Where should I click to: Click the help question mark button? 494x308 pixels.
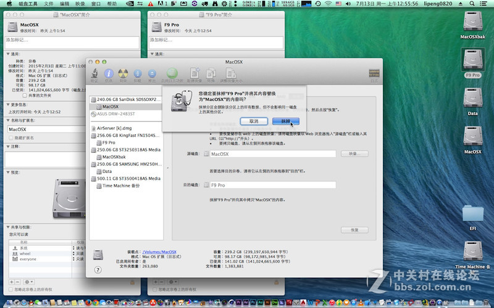(x=98, y=270)
